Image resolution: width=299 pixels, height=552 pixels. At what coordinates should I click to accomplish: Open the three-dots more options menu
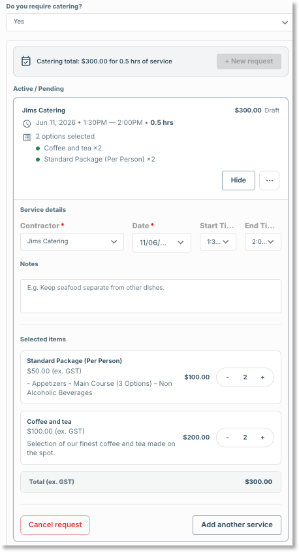[269, 181]
